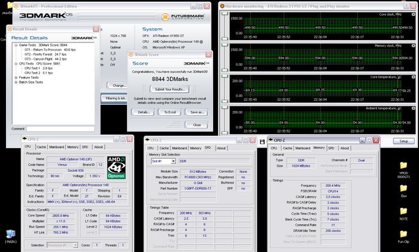The height and width of the screenshot is (252, 419).
Task: Close the Core clock graph with its X icon
Action: coord(413,14)
